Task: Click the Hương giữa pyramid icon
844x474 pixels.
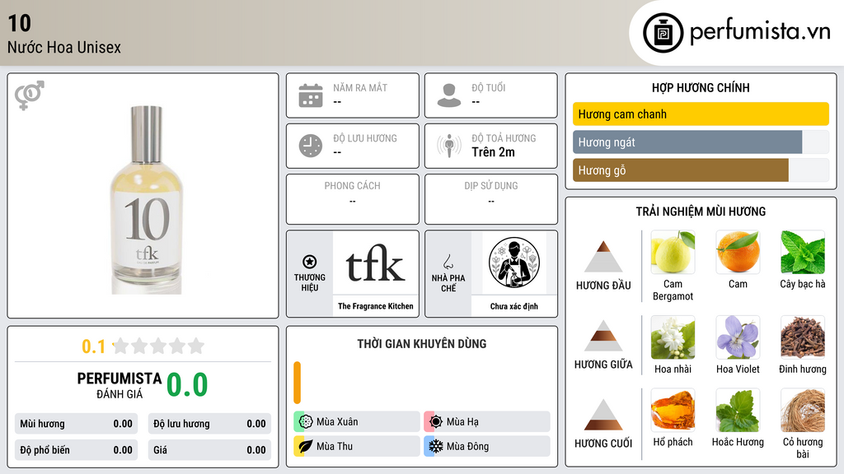Action: [603, 336]
